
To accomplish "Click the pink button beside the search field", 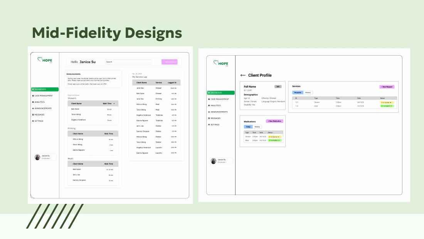I will 170,62.
